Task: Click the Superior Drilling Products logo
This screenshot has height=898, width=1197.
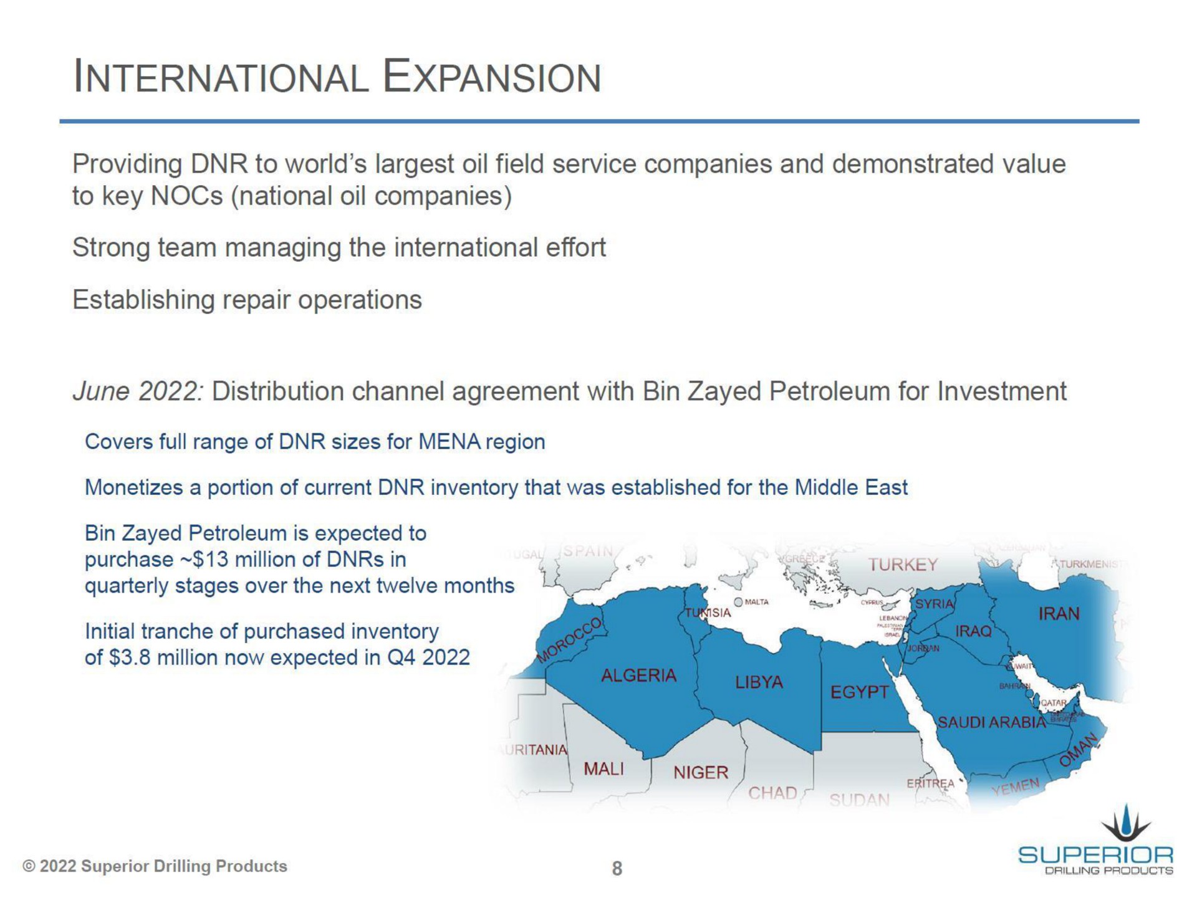Action: coord(1095,841)
